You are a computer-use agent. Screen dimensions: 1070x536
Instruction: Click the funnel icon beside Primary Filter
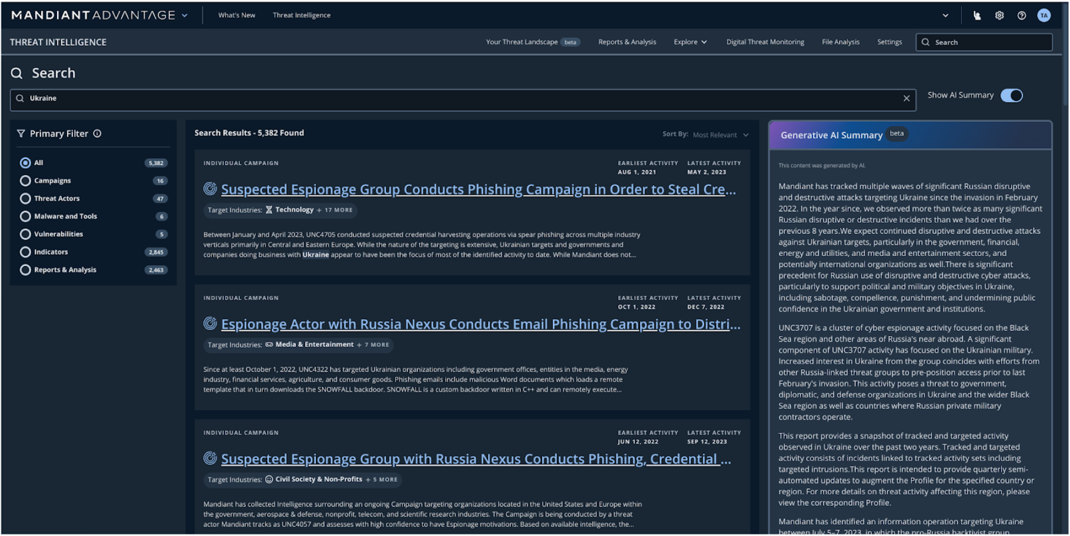pyautogui.click(x=21, y=134)
